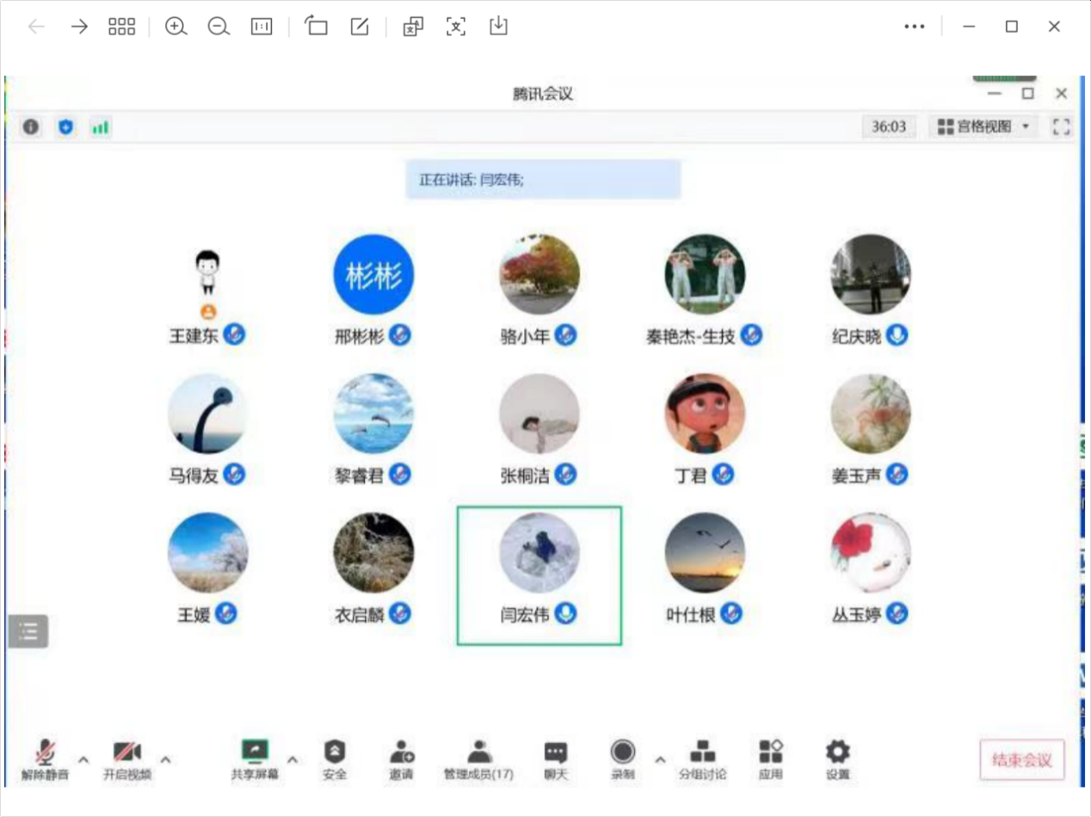The image size is (1091, 817).
Task: Select speaking participant 闫宏伟 tile
Action: (x=539, y=574)
